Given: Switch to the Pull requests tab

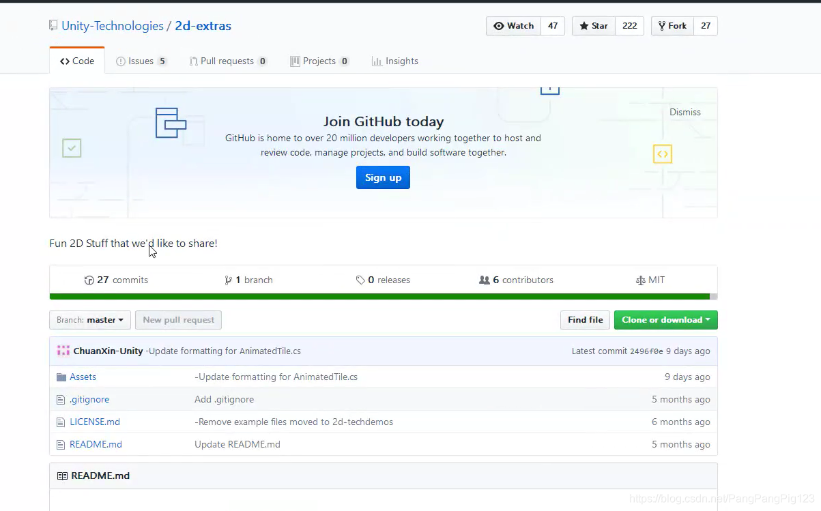Looking at the screenshot, I should 228,61.
